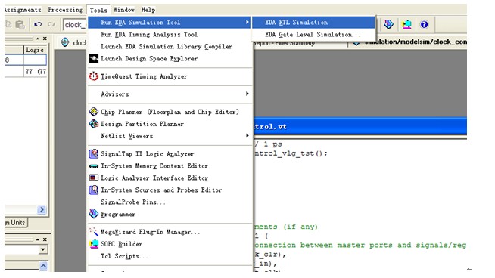
Task: Click the MegaWizard Plug-In Manager wand icon
Action: [x=94, y=232]
